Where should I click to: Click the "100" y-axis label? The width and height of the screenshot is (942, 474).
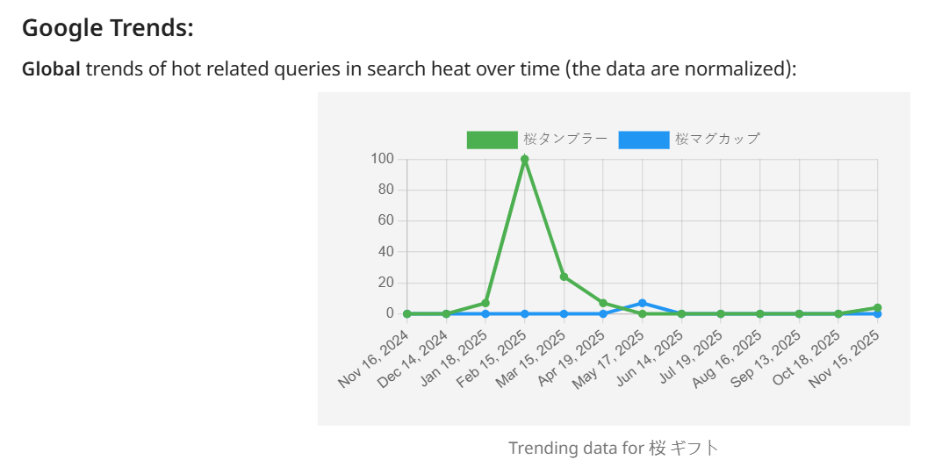382,159
